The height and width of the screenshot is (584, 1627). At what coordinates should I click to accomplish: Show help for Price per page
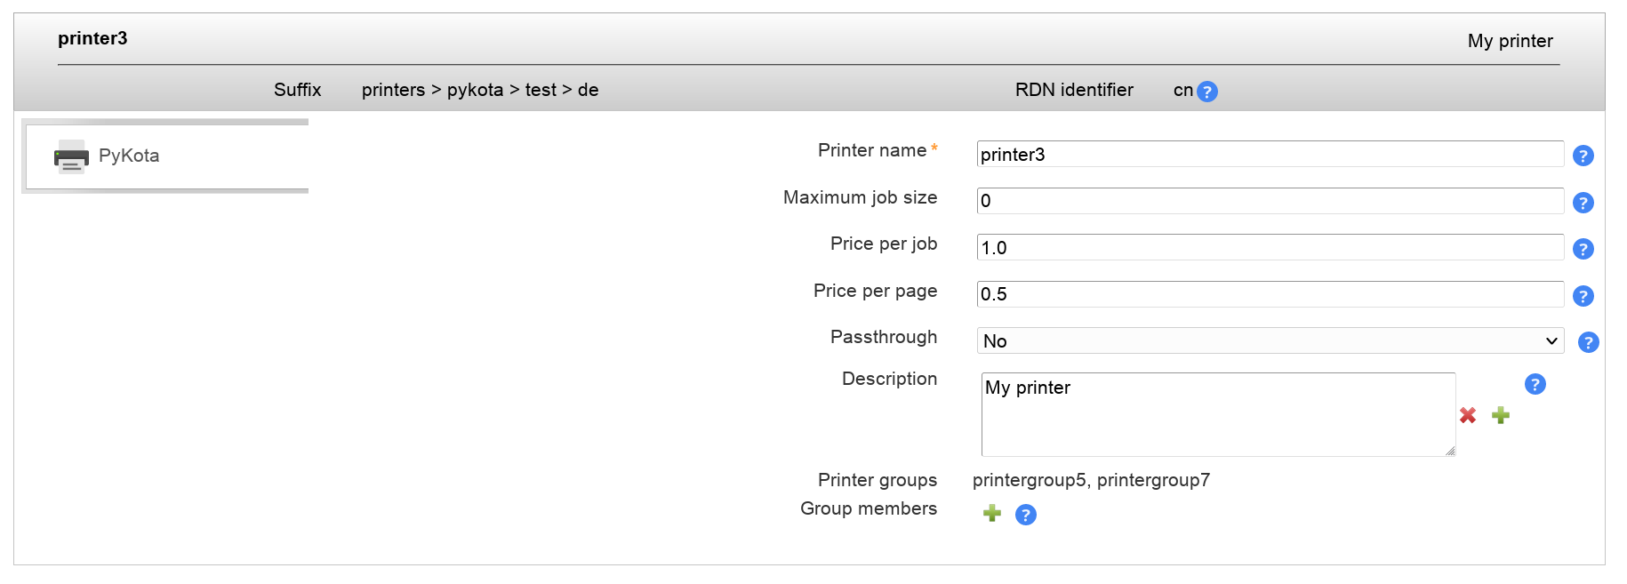tap(1583, 296)
